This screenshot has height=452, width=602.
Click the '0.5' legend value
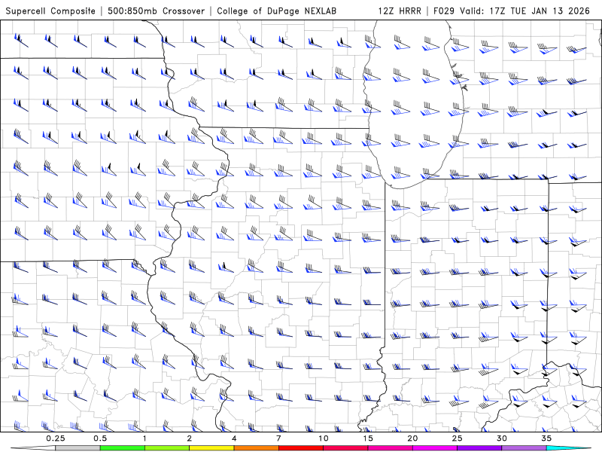pos(100,438)
